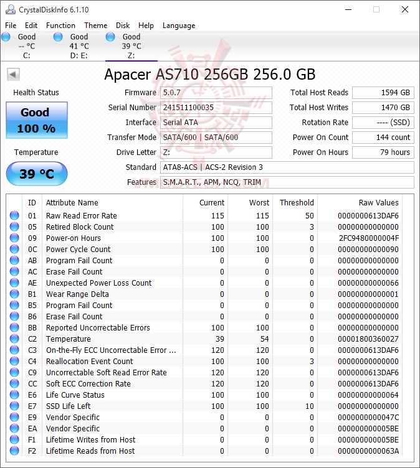
Task: Click the Features field S.M.A.R.T., APM, NCQ, TRIM
Action: 287,182
